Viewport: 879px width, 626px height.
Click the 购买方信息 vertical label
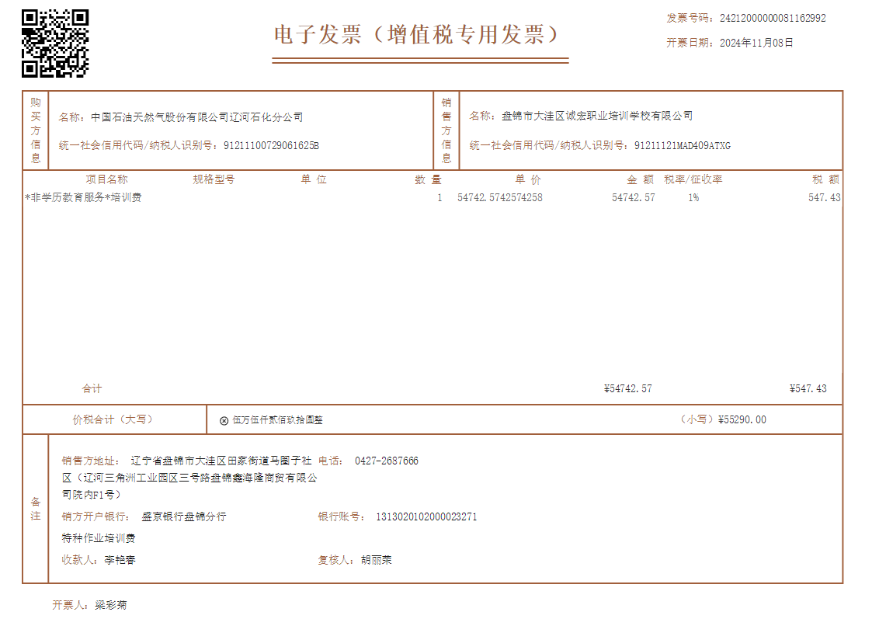pos(35,130)
